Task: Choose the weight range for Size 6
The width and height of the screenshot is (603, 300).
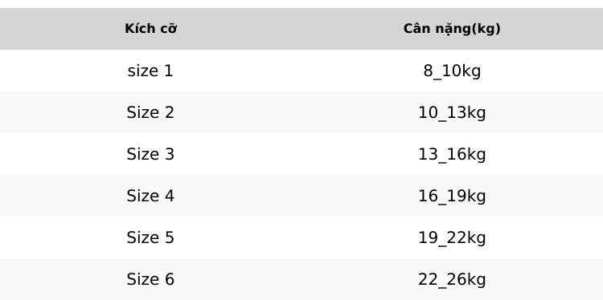Action: click(452, 280)
